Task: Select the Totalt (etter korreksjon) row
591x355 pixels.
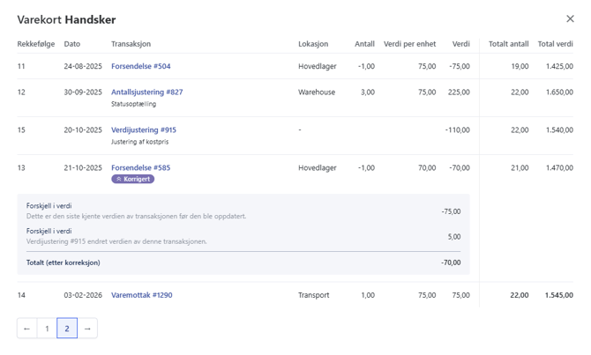Action: [x=243, y=263]
